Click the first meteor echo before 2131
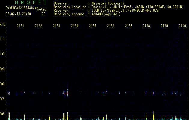Image resolution: width=189 pixels, height=120 pixels. (8, 93)
